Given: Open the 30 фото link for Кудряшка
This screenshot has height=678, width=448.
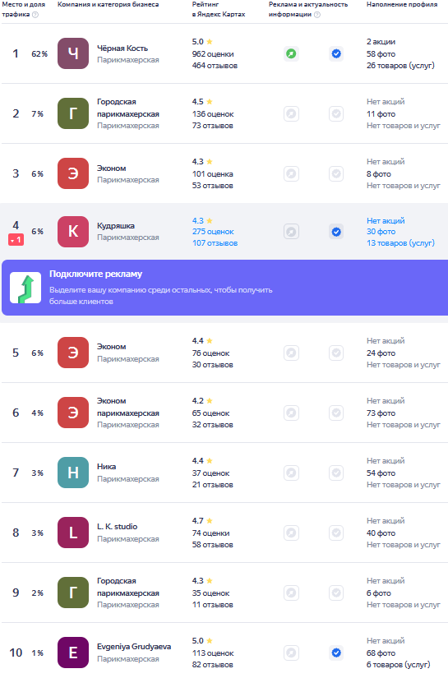Looking at the screenshot, I should coord(381,232).
